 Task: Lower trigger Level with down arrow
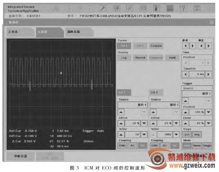[208, 123]
